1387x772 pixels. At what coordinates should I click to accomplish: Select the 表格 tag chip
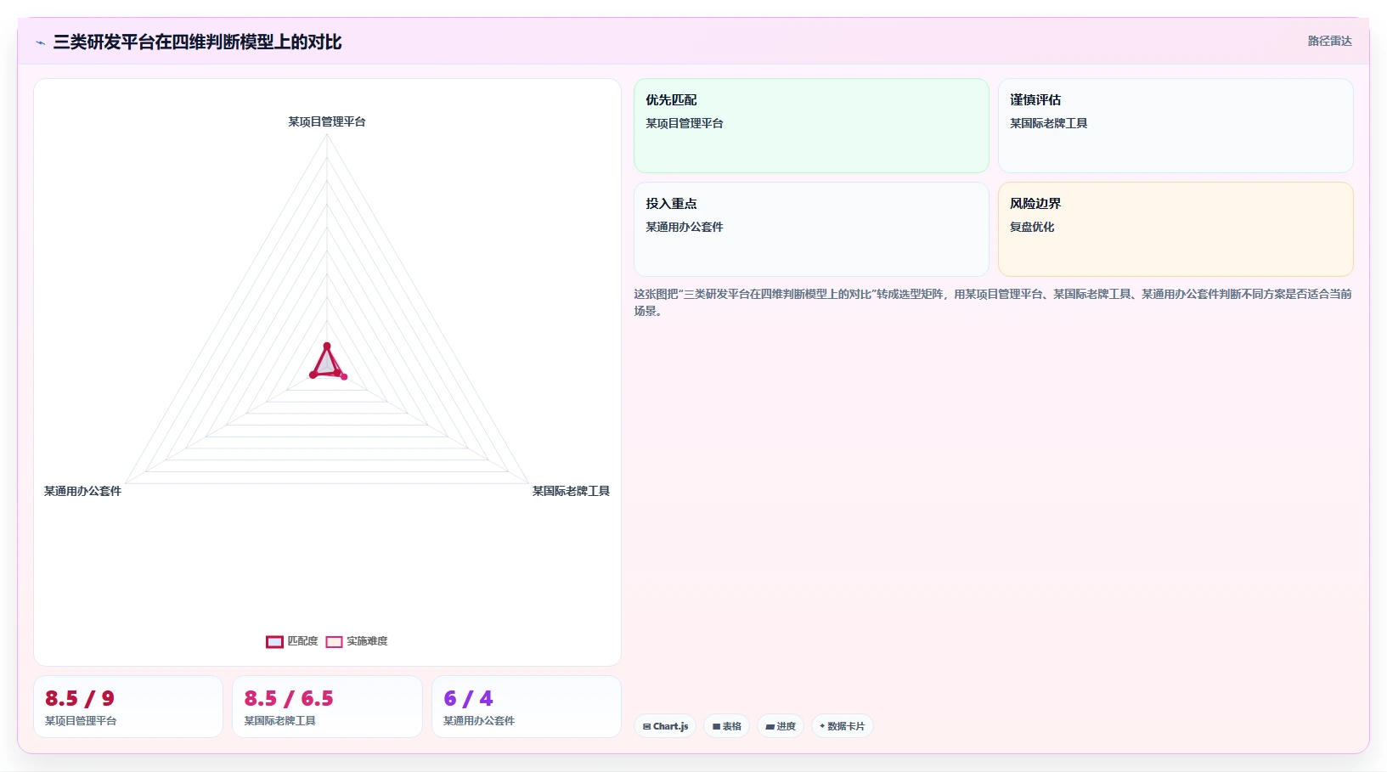pos(726,726)
